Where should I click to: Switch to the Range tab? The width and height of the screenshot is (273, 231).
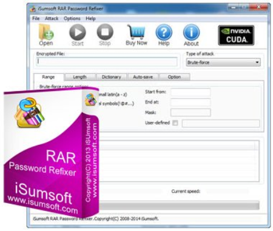tap(49, 77)
